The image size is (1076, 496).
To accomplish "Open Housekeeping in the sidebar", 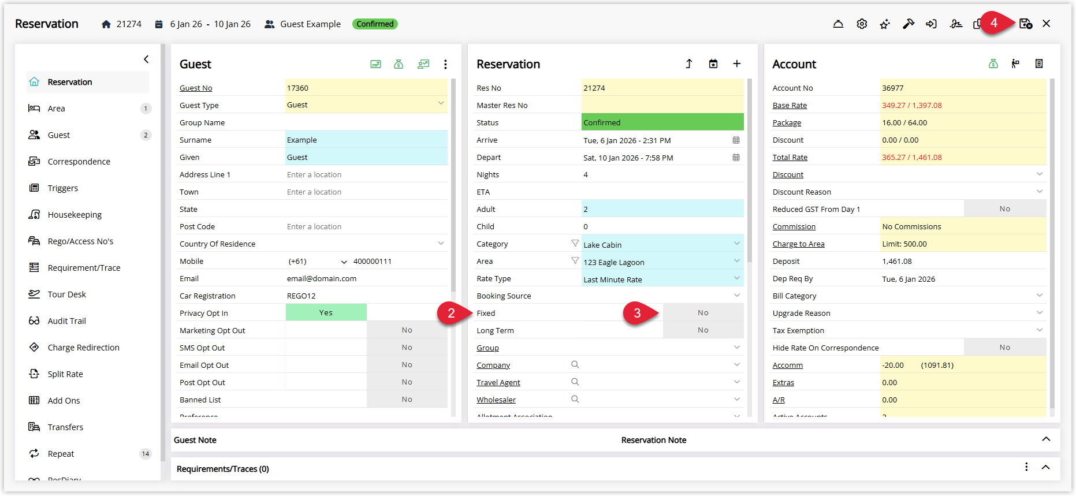I will (88, 215).
